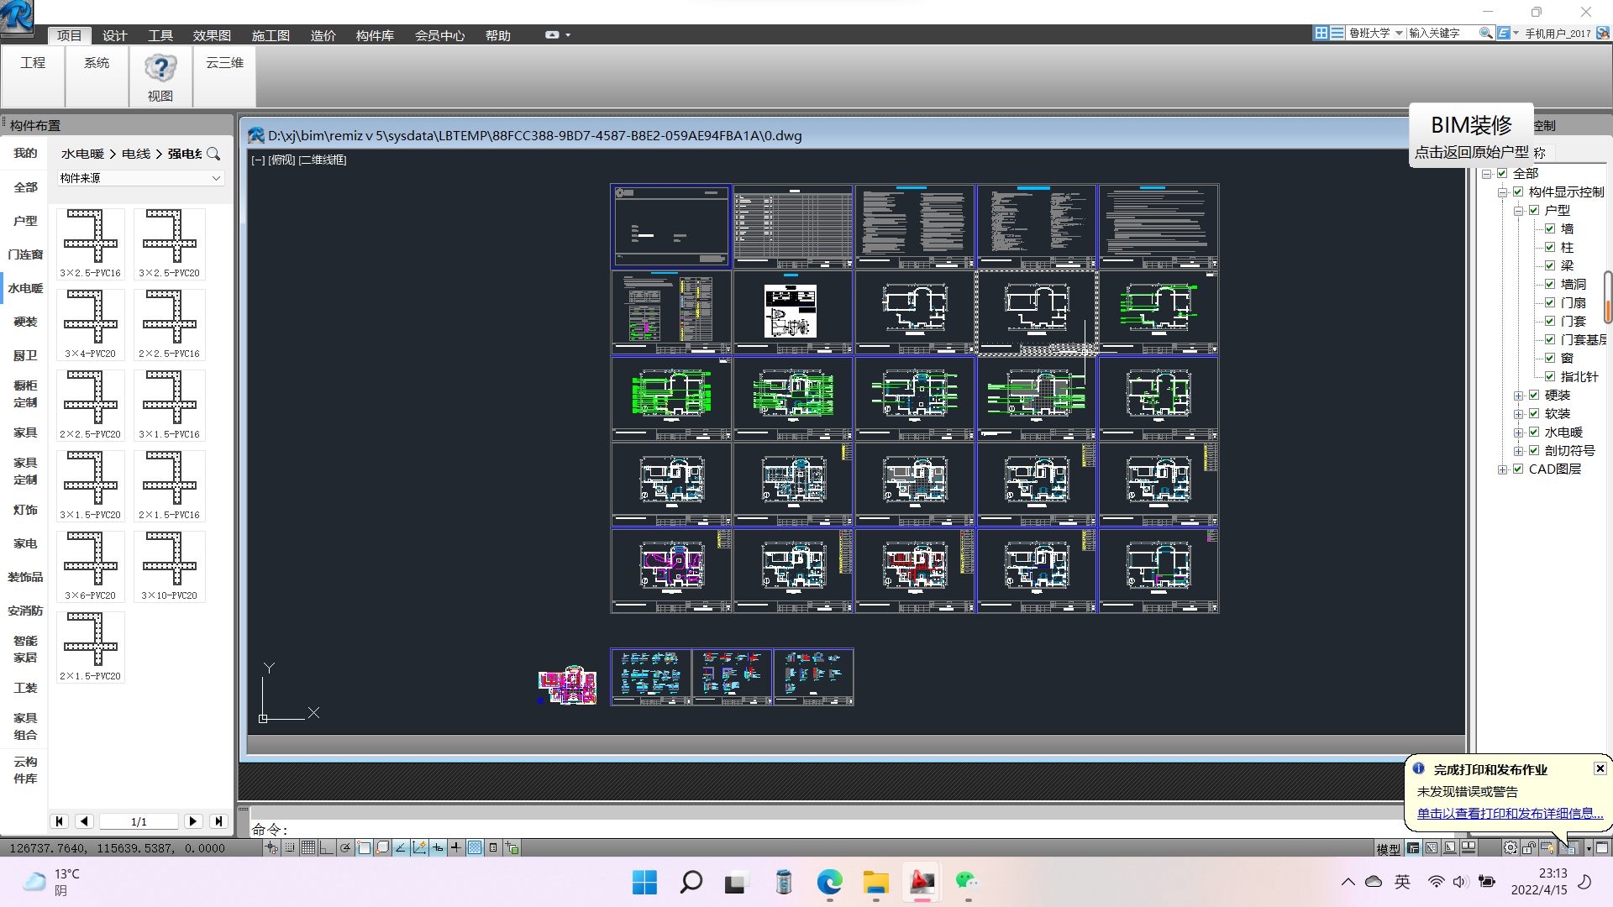
Task: Uncheck the 全部 layer checkbox
Action: [x=1502, y=174]
